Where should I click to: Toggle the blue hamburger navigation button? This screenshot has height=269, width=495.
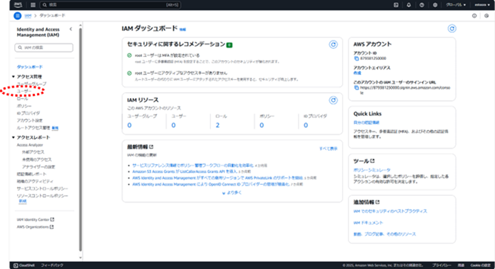(x=17, y=16)
